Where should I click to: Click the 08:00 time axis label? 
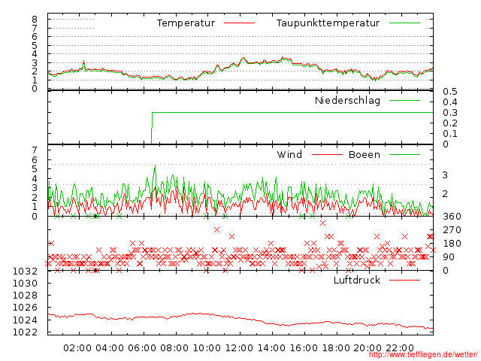point(174,348)
